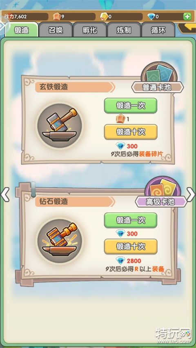Go to previous page with left chevron

coord(5,195)
